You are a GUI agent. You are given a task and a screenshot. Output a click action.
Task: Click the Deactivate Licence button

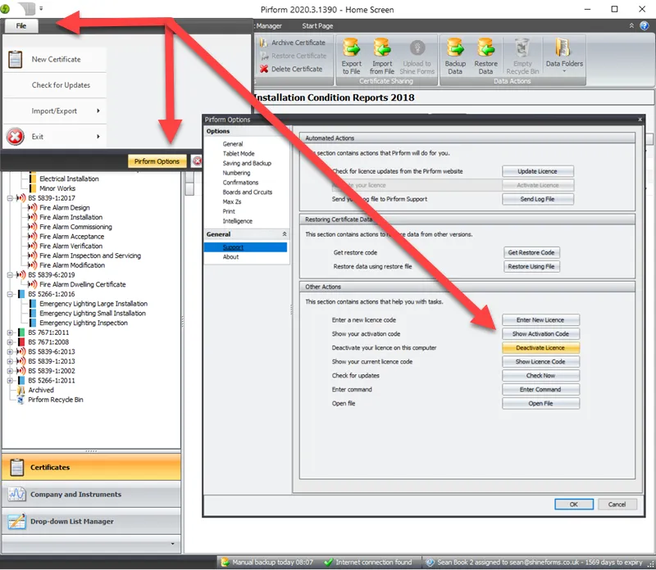(x=540, y=347)
